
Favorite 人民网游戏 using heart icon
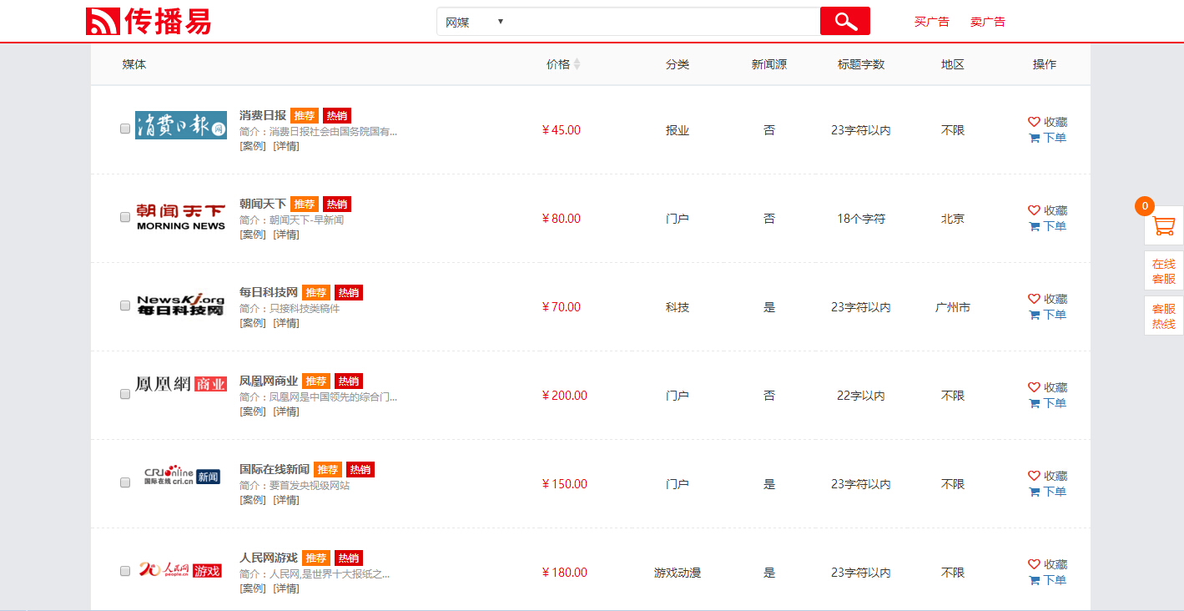click(1034, 564)
